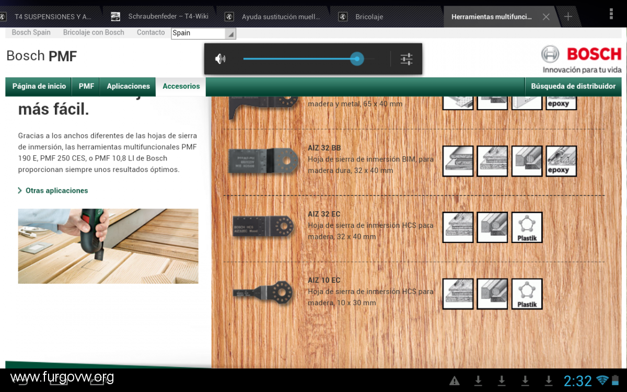Click the 'madera, 10 x 30 mm' description

pyautogui.click(x=342, y=303)
